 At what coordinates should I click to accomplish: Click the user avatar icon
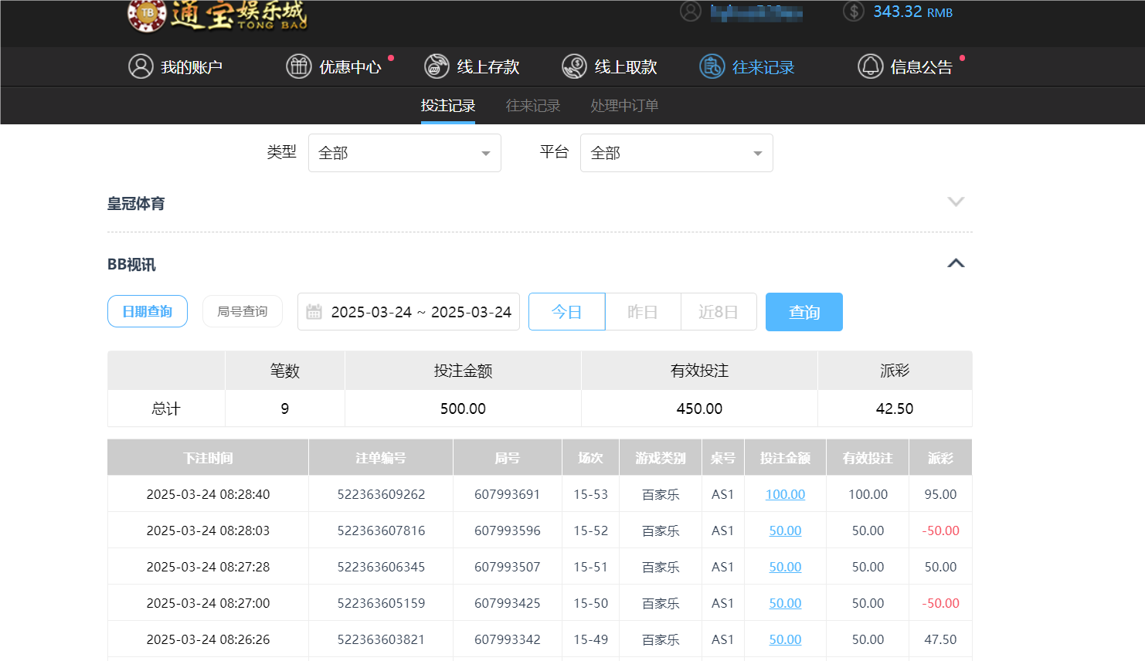[691, 12]
